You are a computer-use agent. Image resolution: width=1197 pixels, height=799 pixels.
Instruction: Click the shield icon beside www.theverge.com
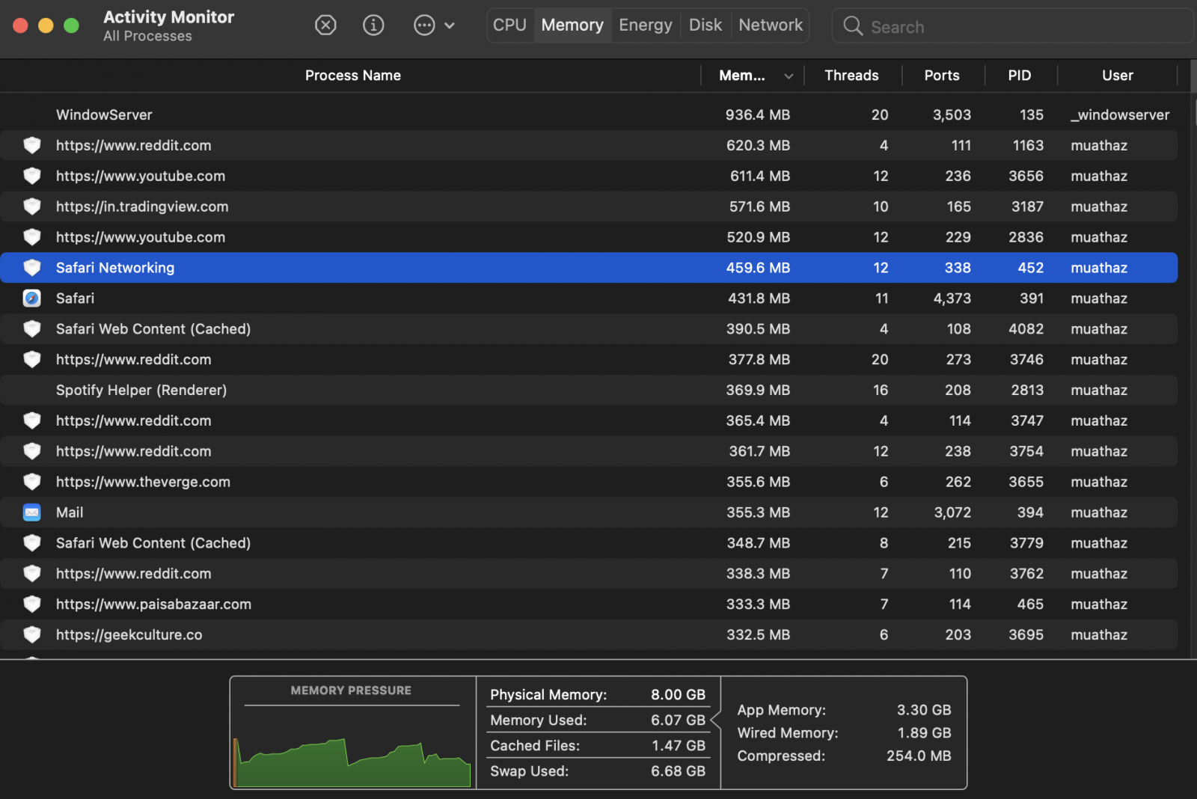[32, 482]
